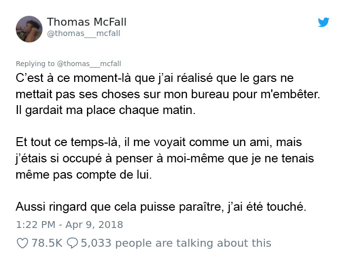This screenshot has height=264, width=346.
Task: Click the @thomas___mcfall handle below the name
Action: [x=84, y=34]
